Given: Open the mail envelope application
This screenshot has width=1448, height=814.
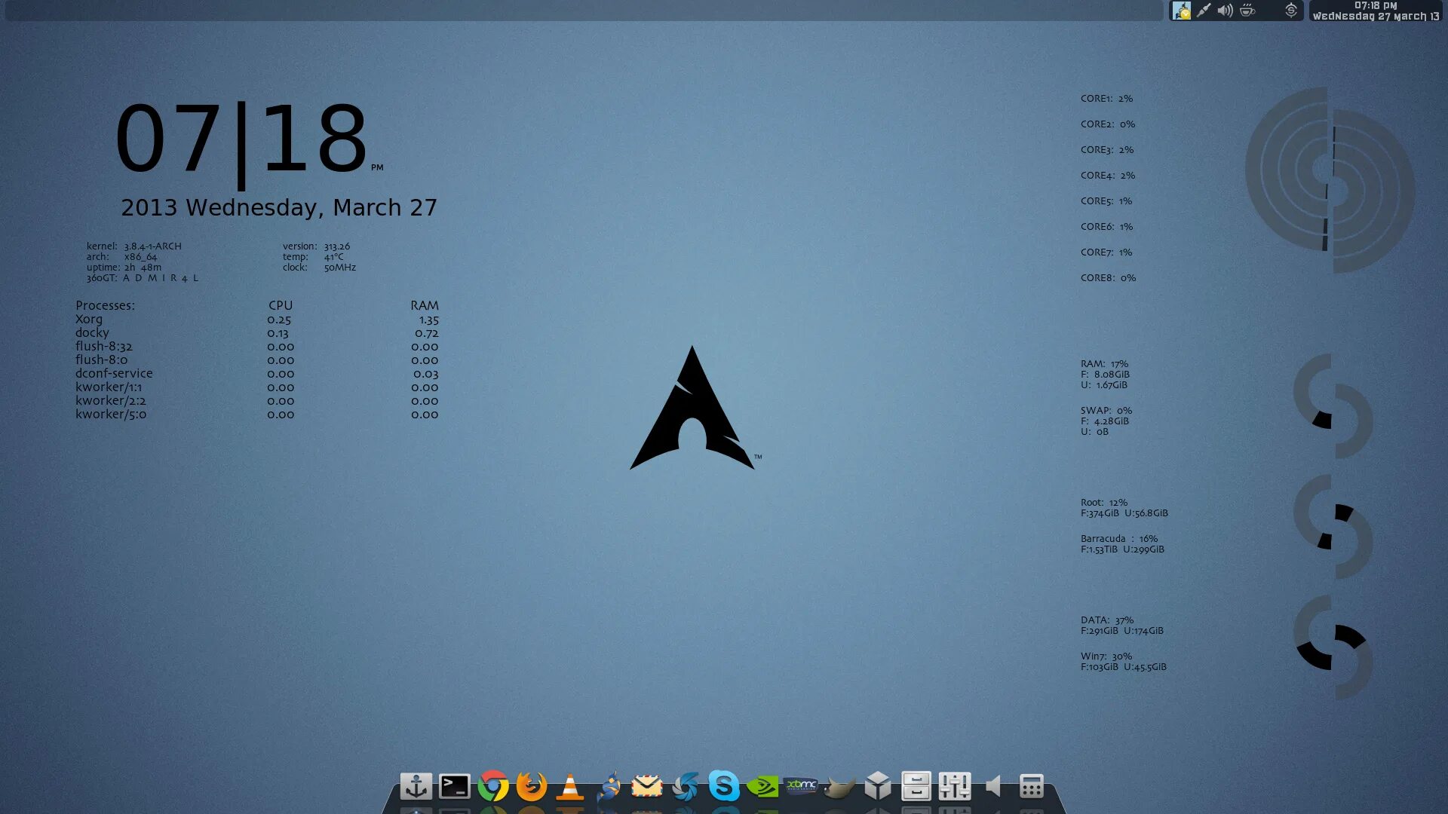Looking at the screenshot, I should pos(647,786).
